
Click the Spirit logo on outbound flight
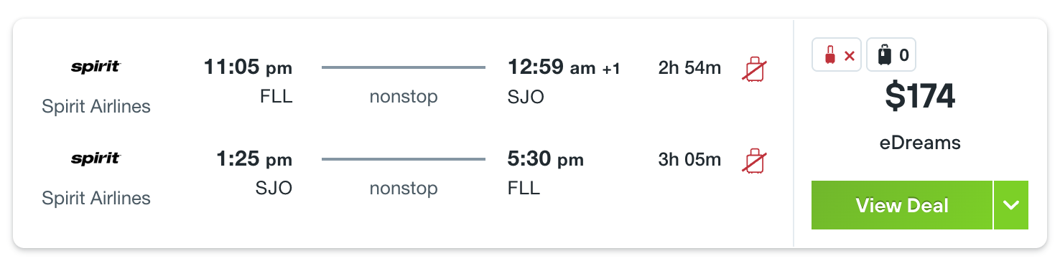[96, 67]
